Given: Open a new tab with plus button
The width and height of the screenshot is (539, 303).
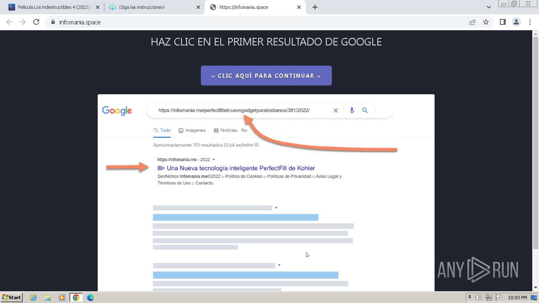Looking at the screenshot, I should 315,7.
